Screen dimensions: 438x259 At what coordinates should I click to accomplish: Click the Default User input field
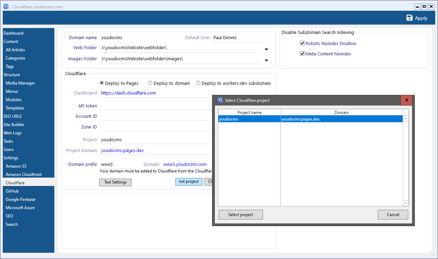click(x=241, y=37)
